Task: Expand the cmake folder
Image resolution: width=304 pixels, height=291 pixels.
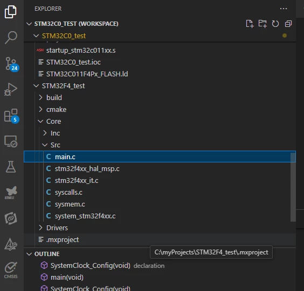Action: pyautogui.click(x=40, y=109)
